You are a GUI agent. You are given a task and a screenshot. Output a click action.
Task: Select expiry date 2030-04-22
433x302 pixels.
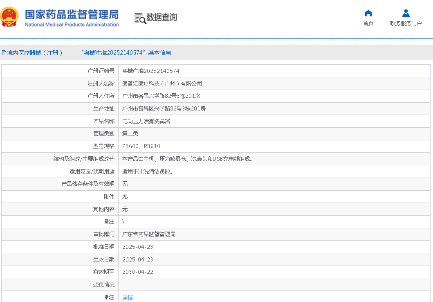pyautogui.click(x=138, y=272)
